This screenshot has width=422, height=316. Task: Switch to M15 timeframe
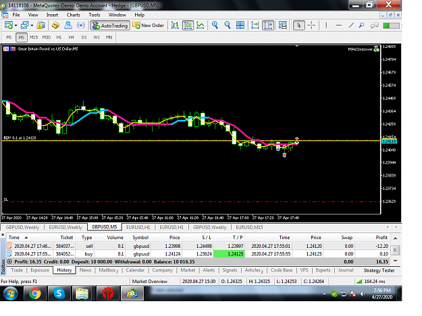point(34,37)
